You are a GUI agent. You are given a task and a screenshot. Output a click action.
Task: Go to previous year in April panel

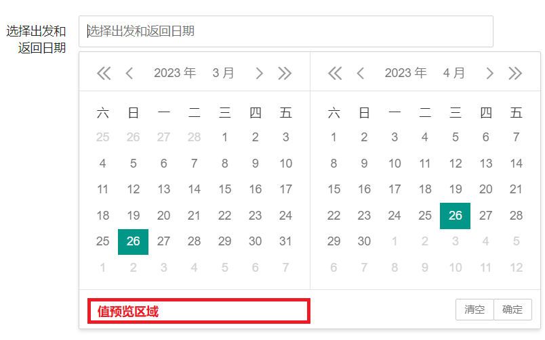(x=335, y=73)
